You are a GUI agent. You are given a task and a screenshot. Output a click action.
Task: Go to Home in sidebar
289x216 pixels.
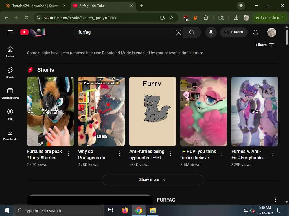click(10, 52)
